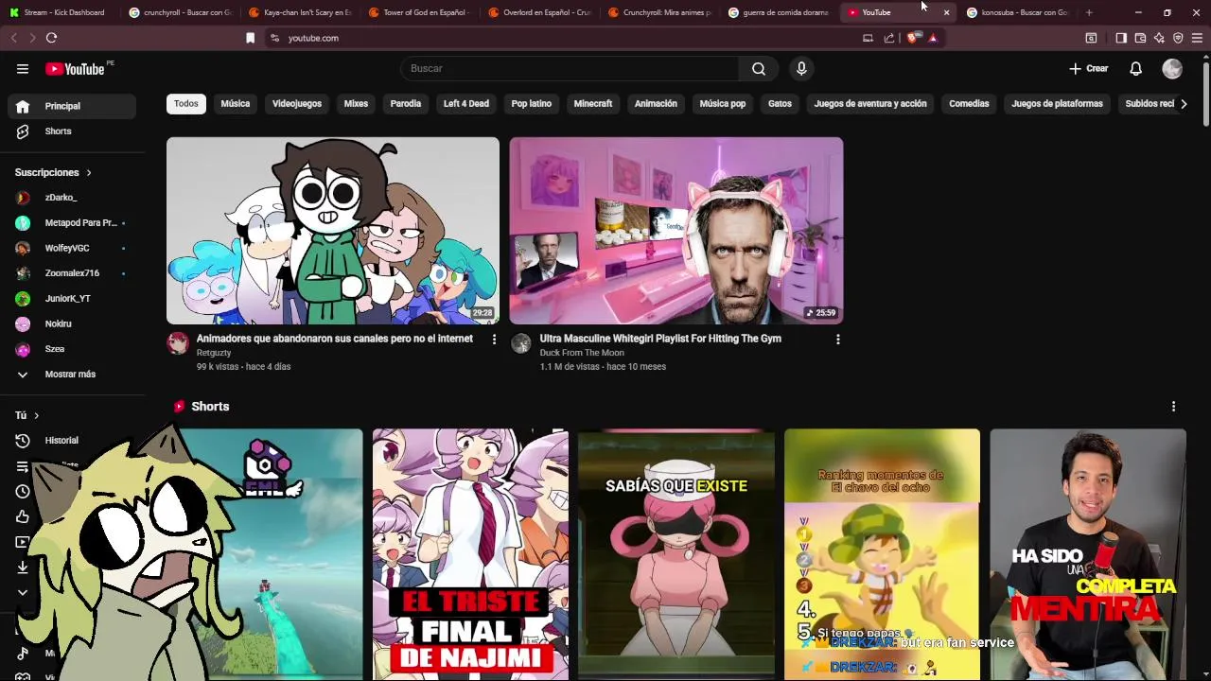Open the Brave VPN shield icon
The width and height of the screenshot is (1211, 681).
[x=1178, y=38]
